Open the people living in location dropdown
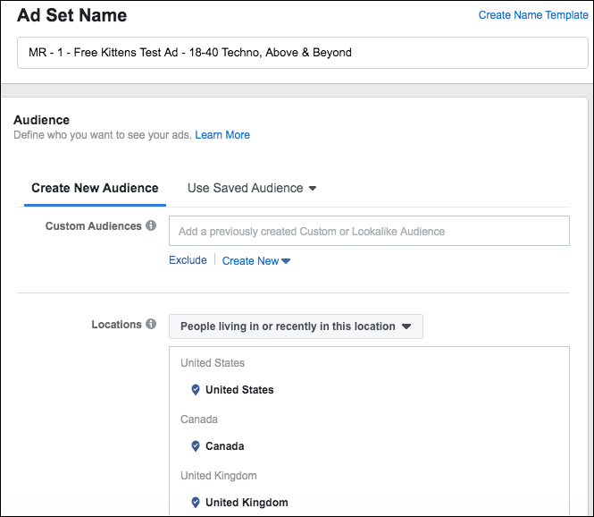 296,326
